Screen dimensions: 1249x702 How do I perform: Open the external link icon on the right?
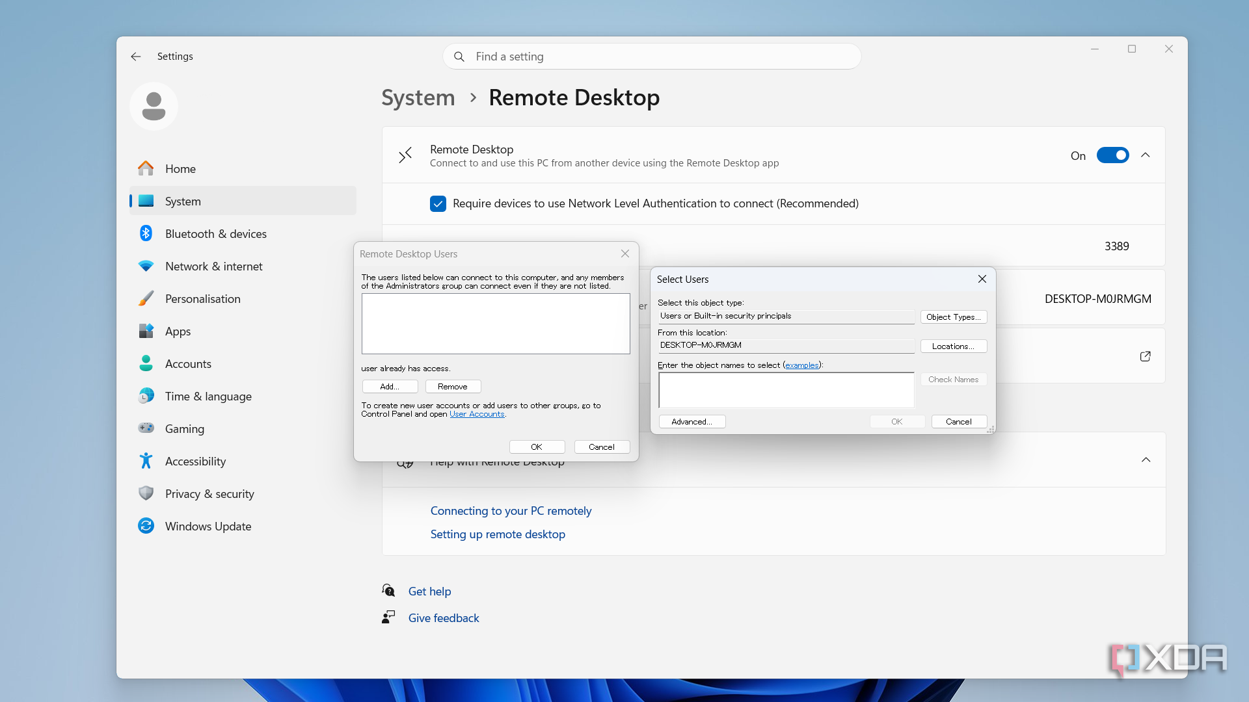tap(1146, 356)
